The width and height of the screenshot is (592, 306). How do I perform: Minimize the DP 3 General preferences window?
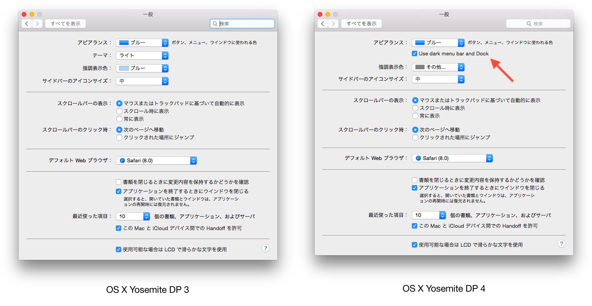pos(32,14)
